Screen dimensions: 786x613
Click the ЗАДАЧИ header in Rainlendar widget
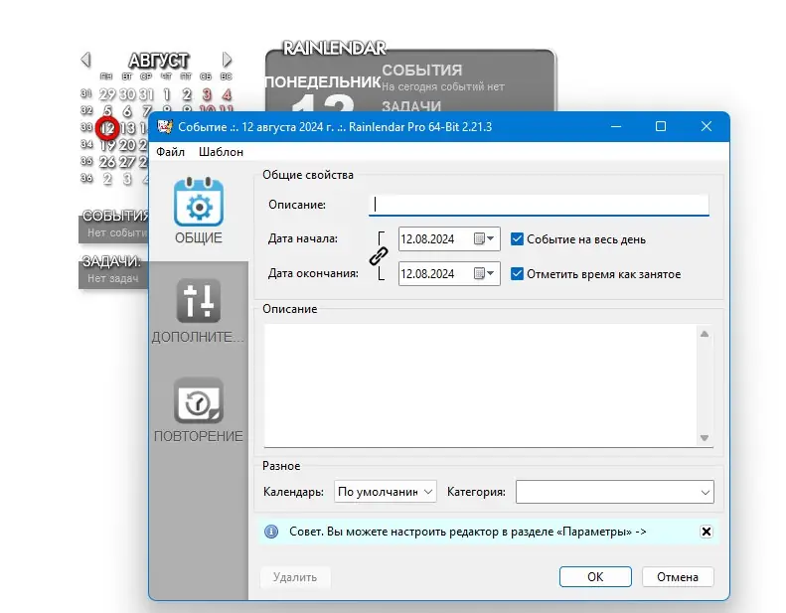coord(411,106)
